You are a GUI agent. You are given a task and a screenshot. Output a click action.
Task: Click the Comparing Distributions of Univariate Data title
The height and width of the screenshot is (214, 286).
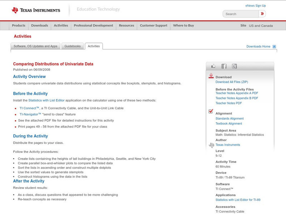click(x=53, y=64)
